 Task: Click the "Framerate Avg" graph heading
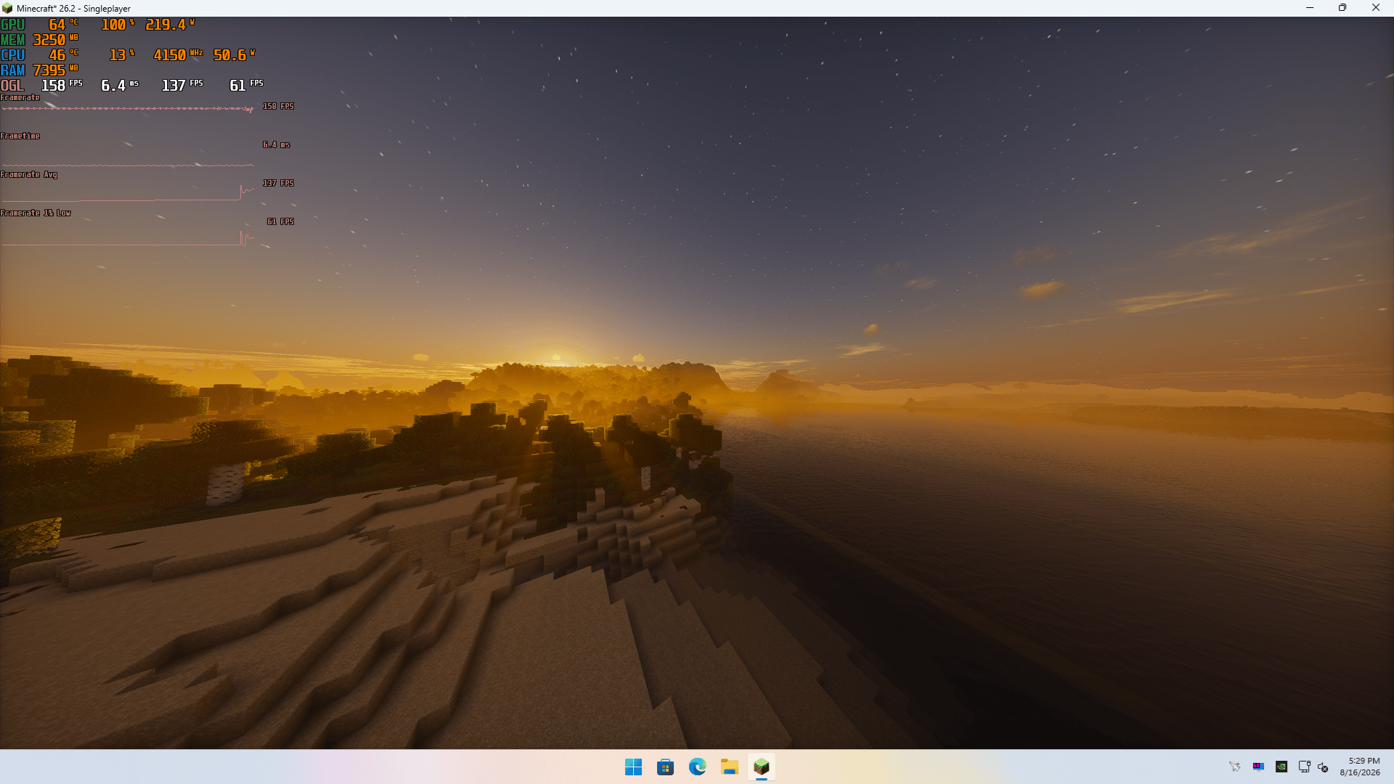pyautogui.click(x=29, y=175)
